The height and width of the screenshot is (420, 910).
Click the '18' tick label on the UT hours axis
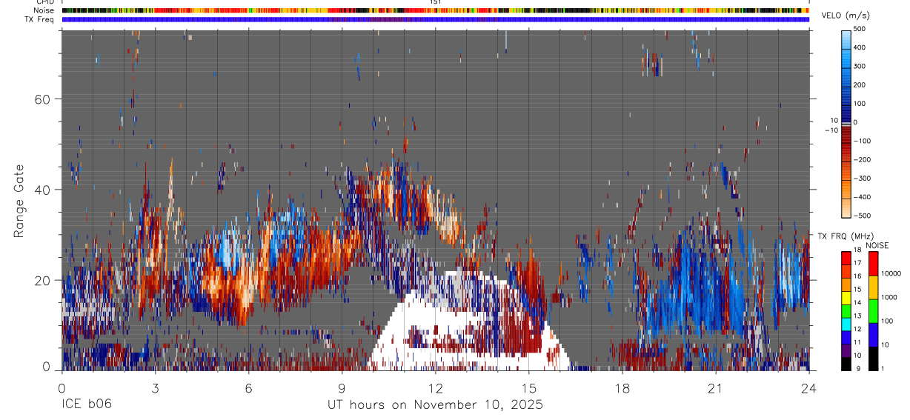tap(622, 387)
